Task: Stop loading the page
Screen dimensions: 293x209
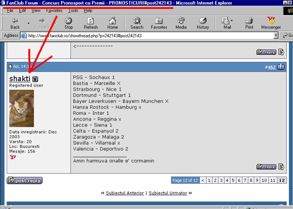Action: [x=69, y=24]
